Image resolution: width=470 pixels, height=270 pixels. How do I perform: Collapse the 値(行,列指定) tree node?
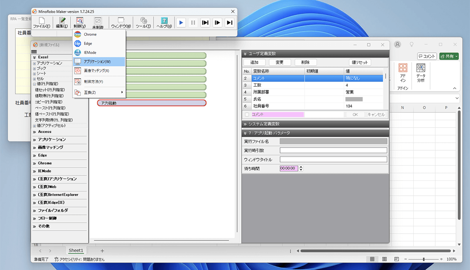(x=34, y=84)
